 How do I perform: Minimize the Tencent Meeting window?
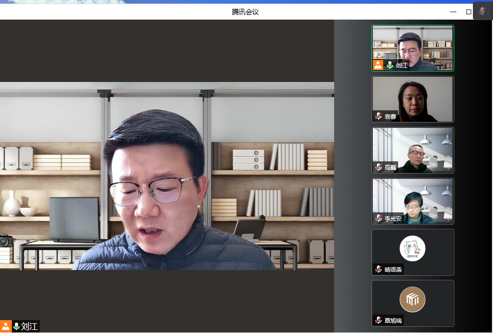point(453,12)
